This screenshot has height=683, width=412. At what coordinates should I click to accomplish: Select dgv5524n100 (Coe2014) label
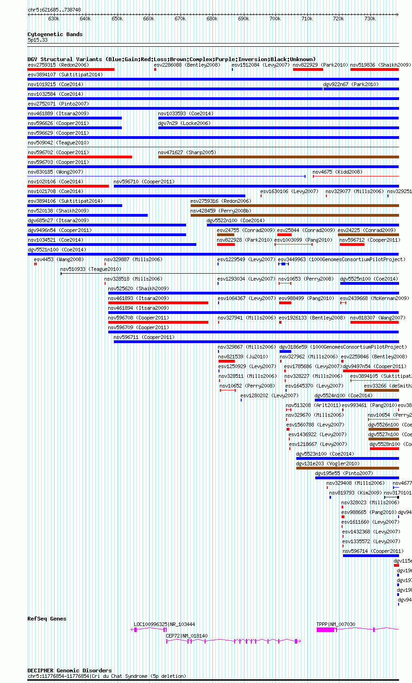343,396
